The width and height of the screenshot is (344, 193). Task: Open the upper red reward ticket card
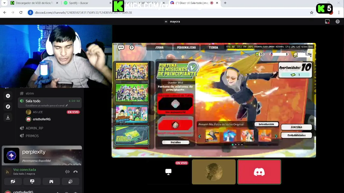click(x=175, y=104)
